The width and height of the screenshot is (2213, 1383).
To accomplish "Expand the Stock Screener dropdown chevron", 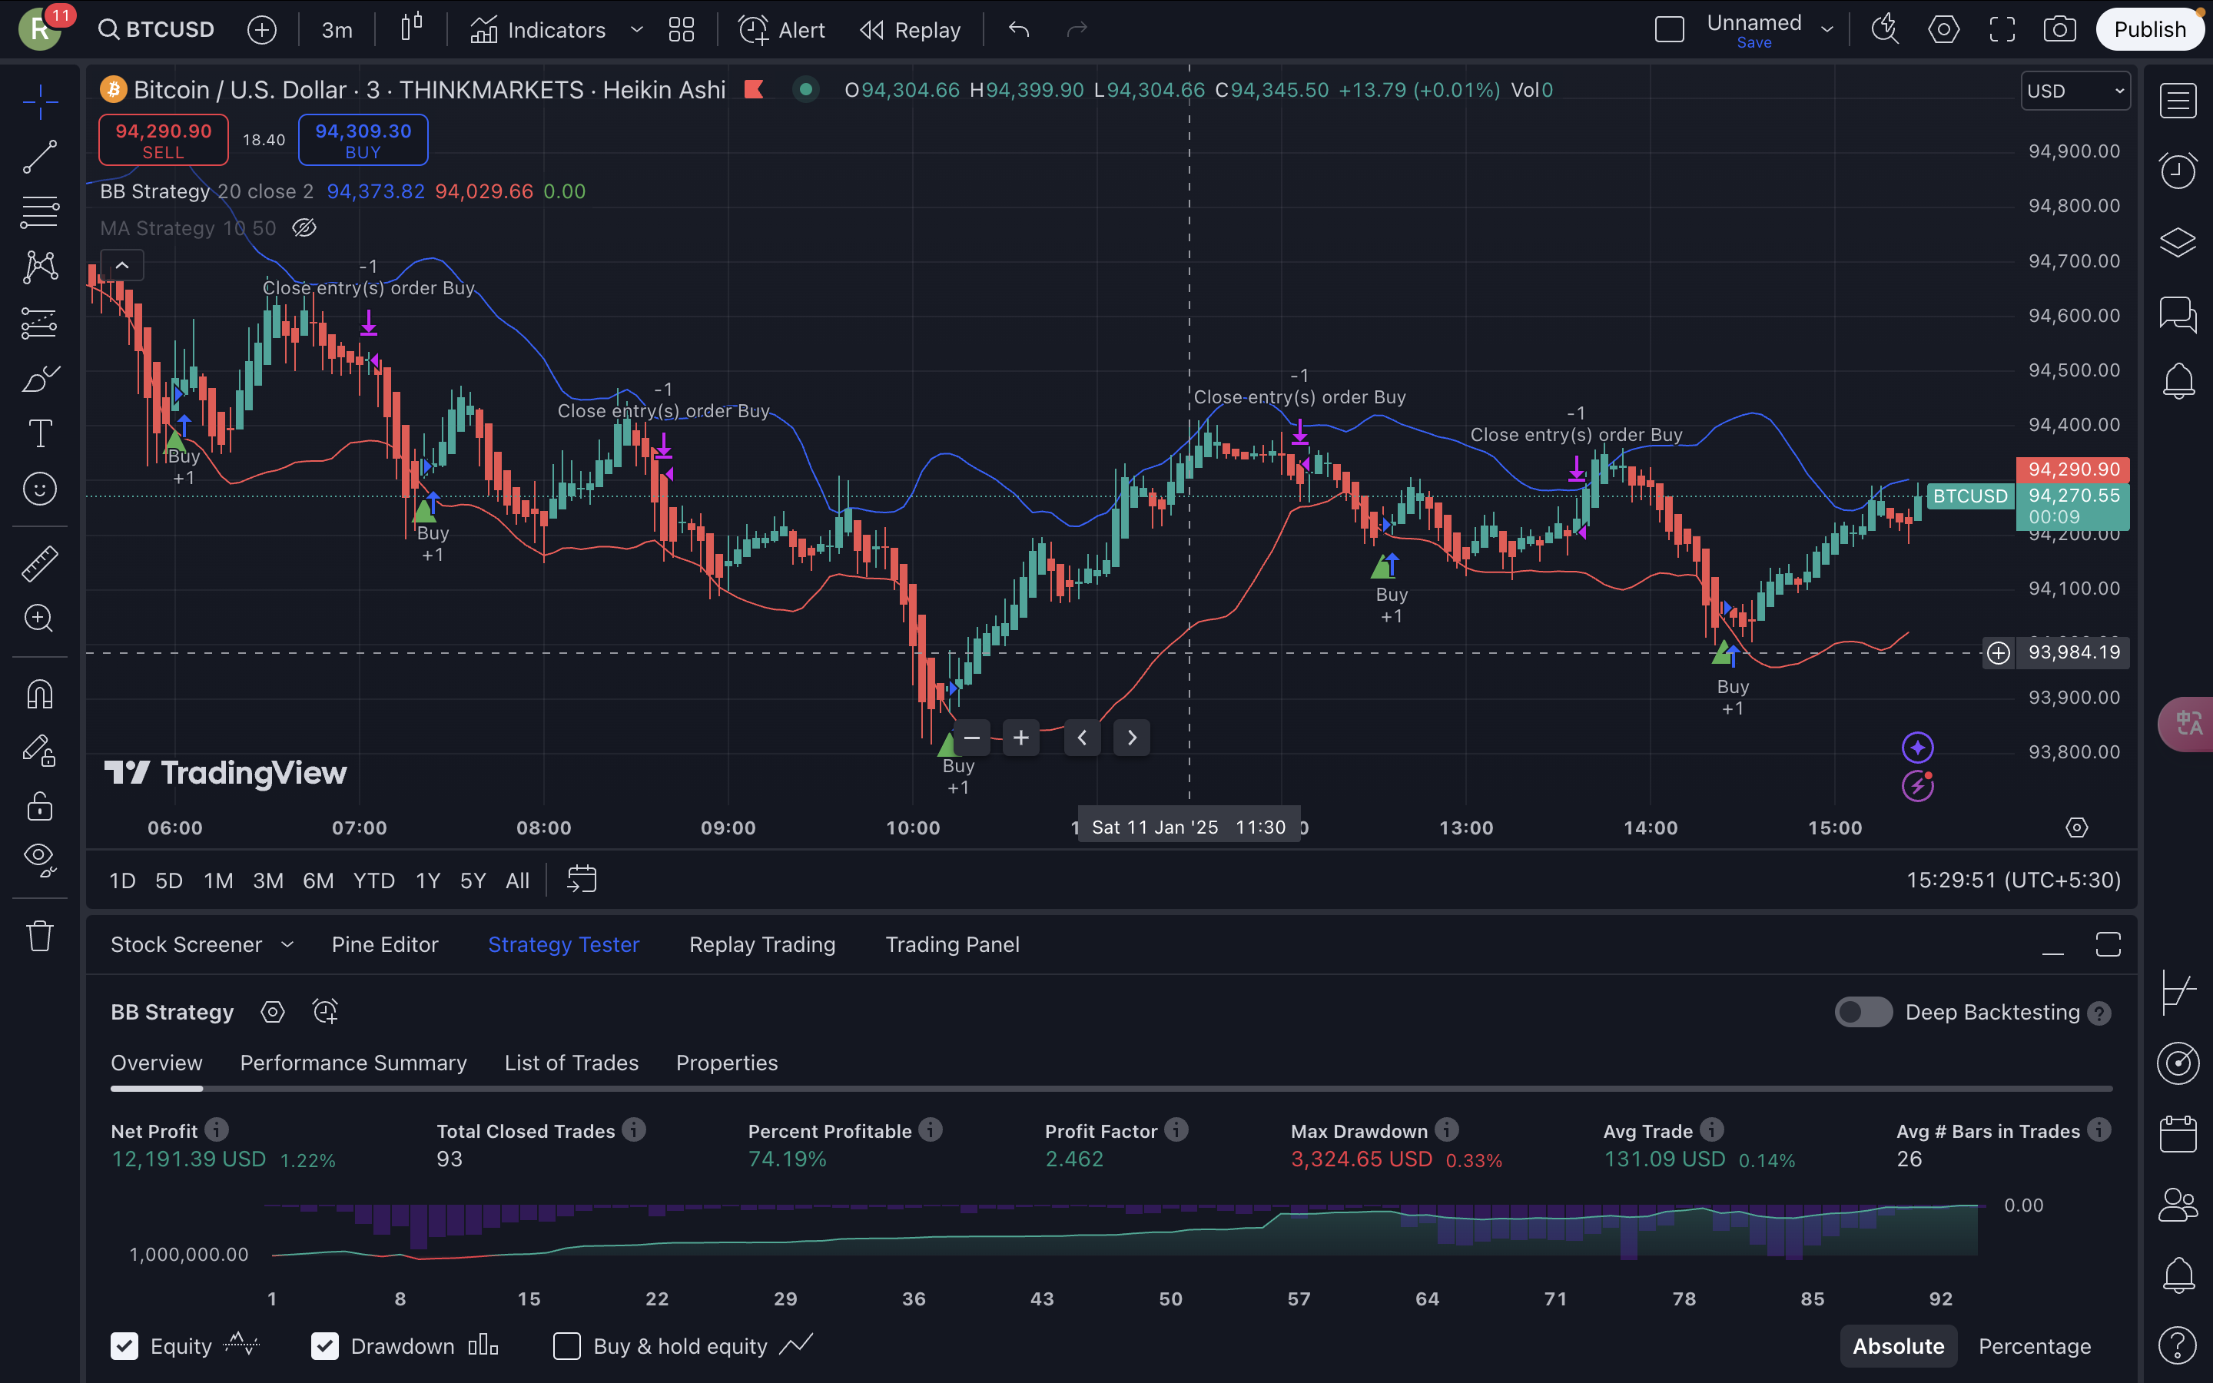I will 286,944.
